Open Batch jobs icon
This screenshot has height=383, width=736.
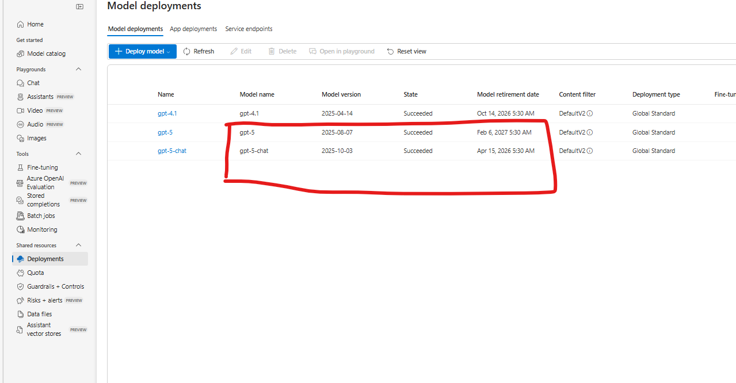[x=21, y=216]
